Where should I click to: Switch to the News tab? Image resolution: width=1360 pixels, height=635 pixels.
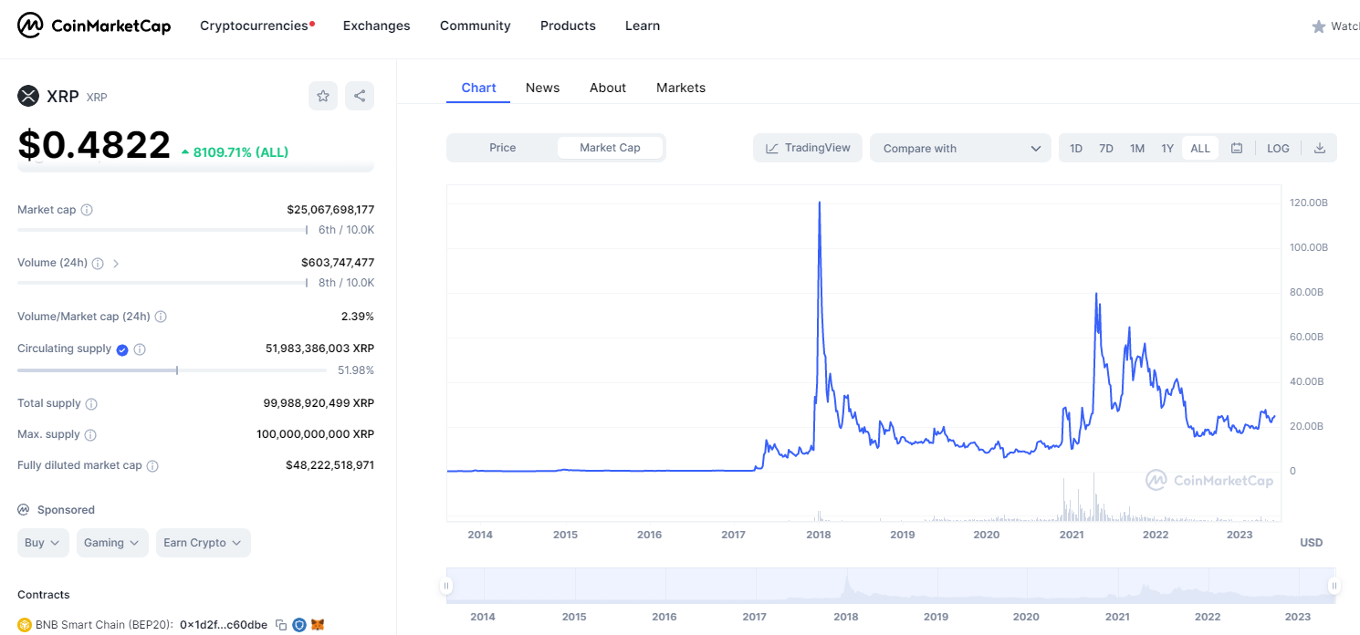click(542, 88)
